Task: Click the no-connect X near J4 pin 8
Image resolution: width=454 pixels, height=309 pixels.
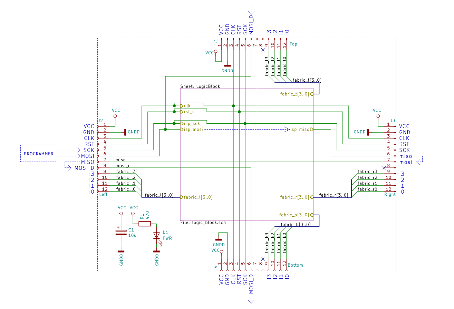Action: 263,259
